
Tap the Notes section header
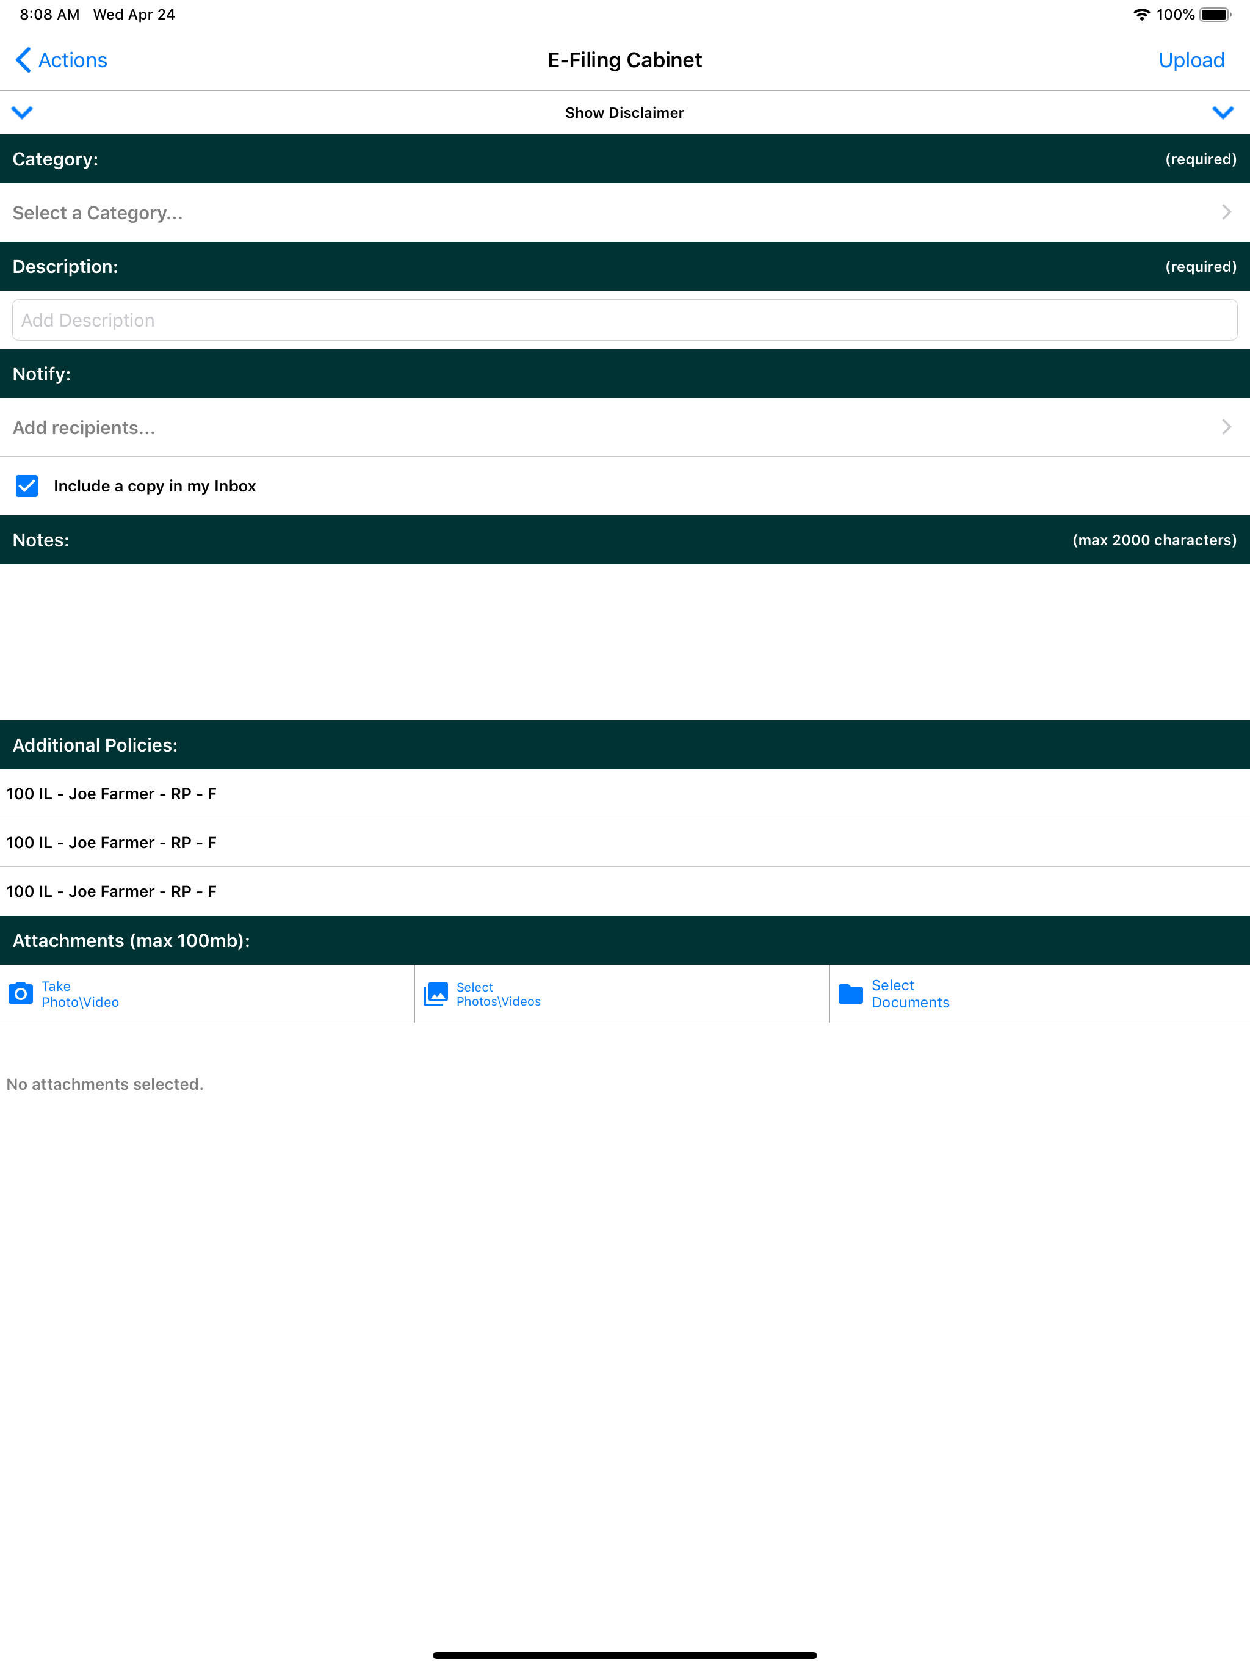625,540
